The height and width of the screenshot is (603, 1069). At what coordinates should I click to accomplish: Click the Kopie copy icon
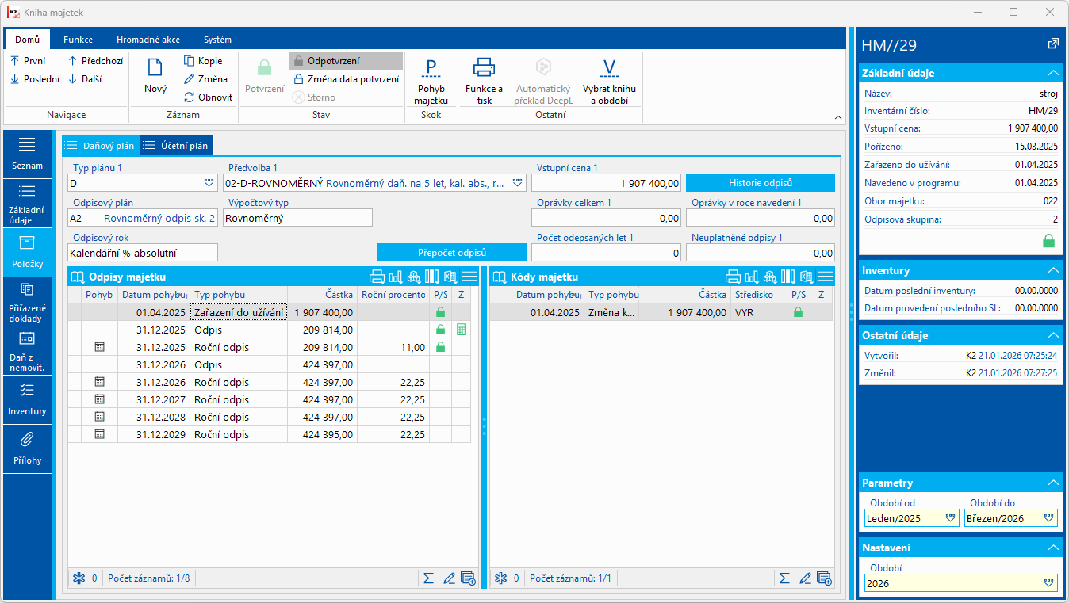coord(190,61)
